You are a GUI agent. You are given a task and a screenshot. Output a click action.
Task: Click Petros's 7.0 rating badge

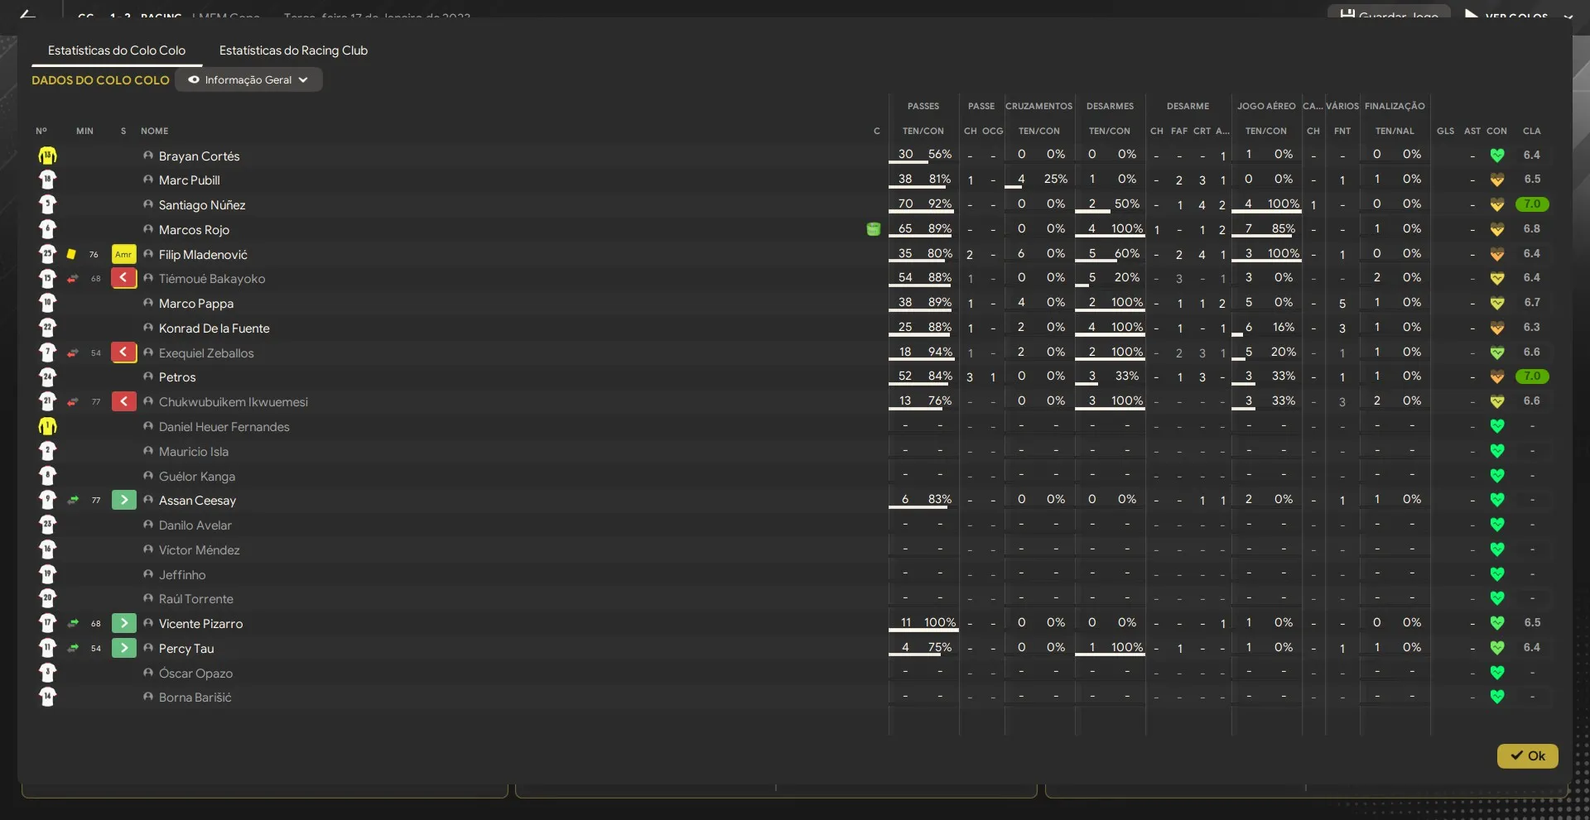coord(1532,376)
